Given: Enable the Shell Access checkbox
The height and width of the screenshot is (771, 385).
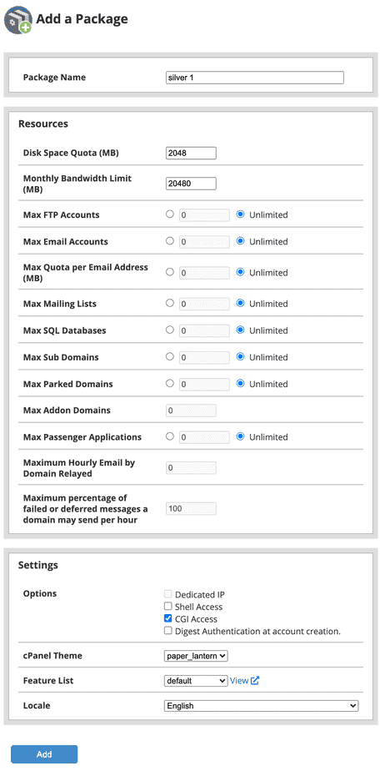Looking at the screenshot, I should click(168, 607).
